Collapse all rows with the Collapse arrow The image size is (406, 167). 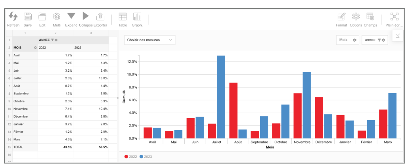click(85, 16)
